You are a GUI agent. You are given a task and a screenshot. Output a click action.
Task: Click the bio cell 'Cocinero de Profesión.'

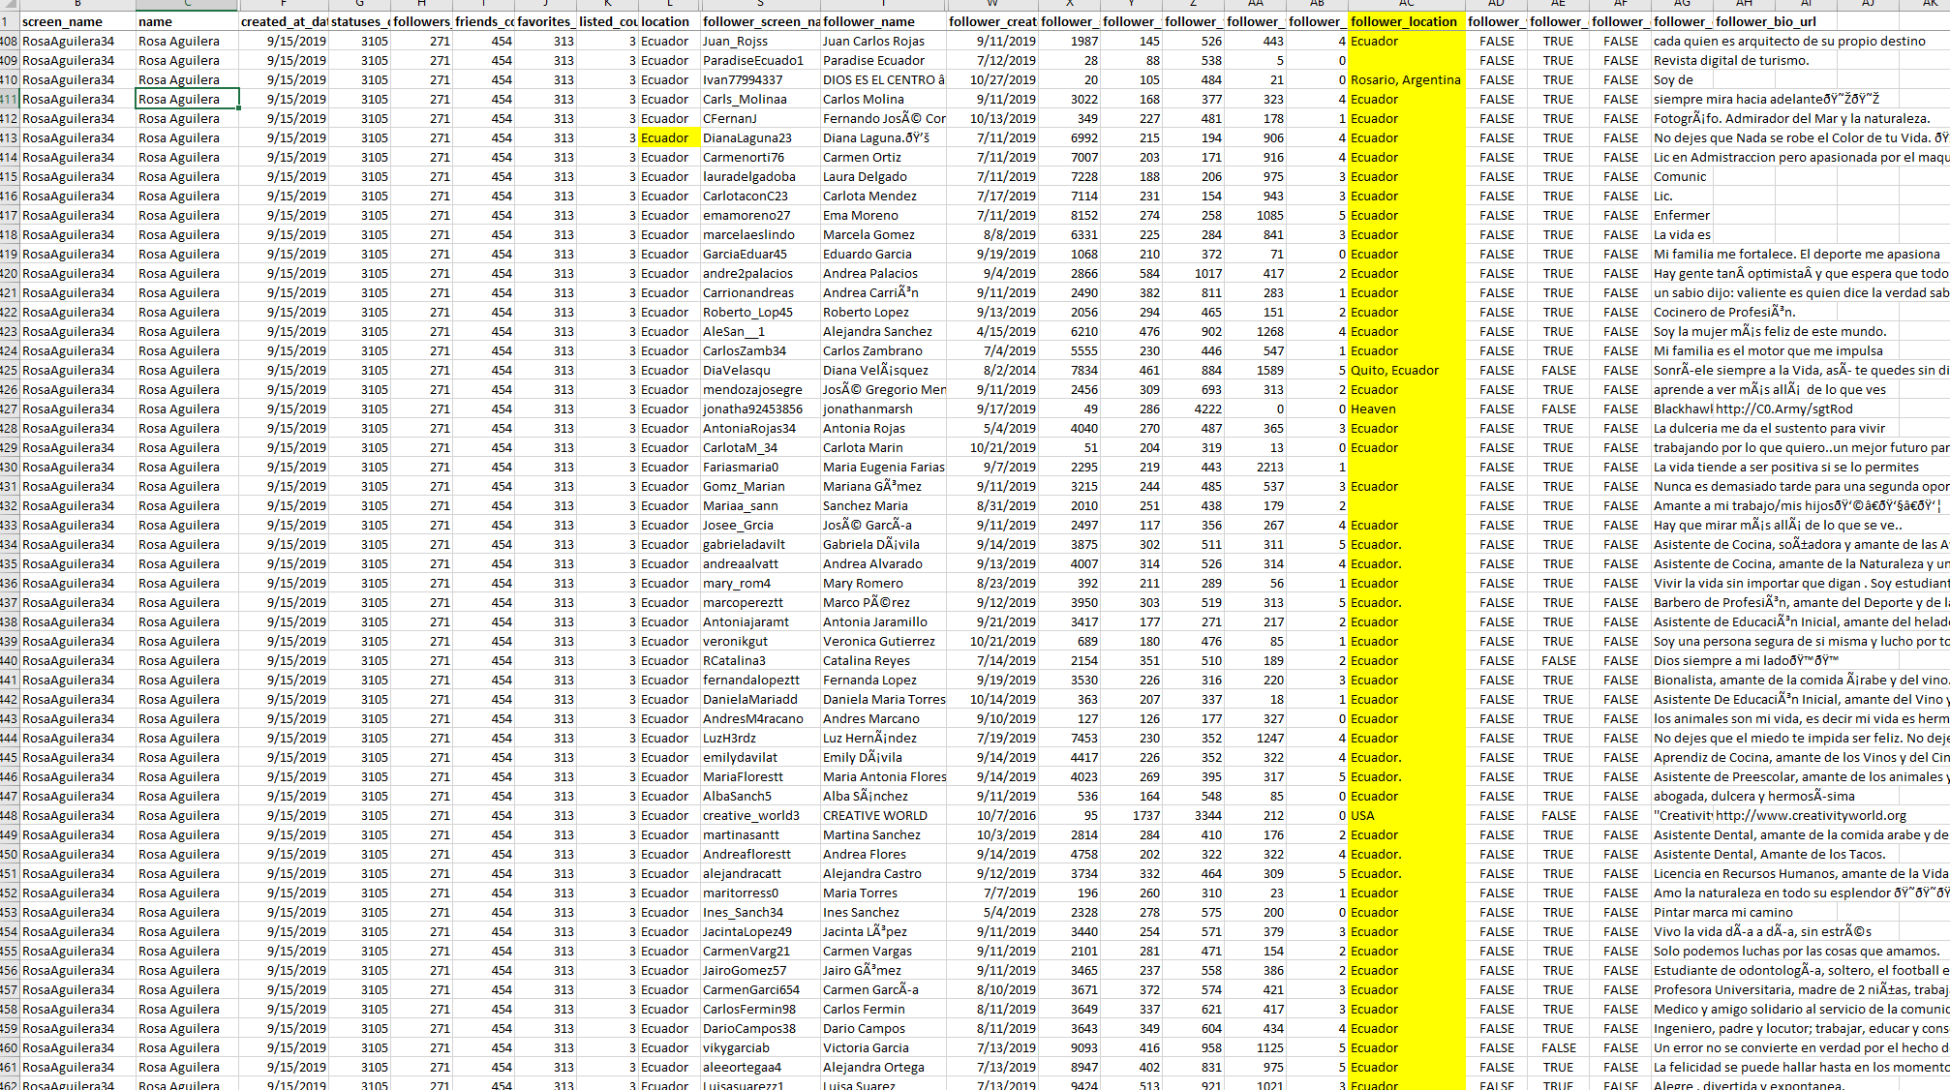(1724, 312)
